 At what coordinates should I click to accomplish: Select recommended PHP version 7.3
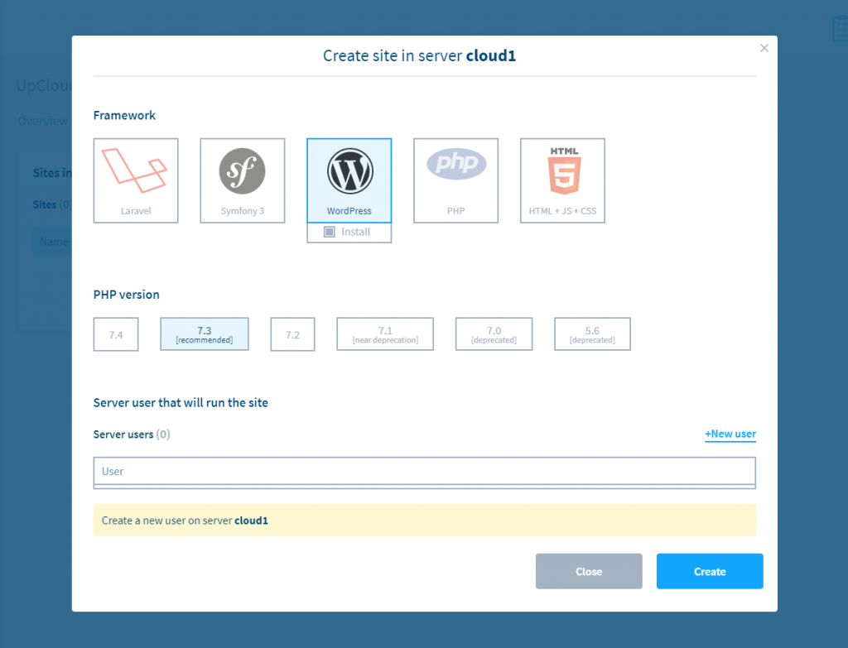click(x=204, y=334)
